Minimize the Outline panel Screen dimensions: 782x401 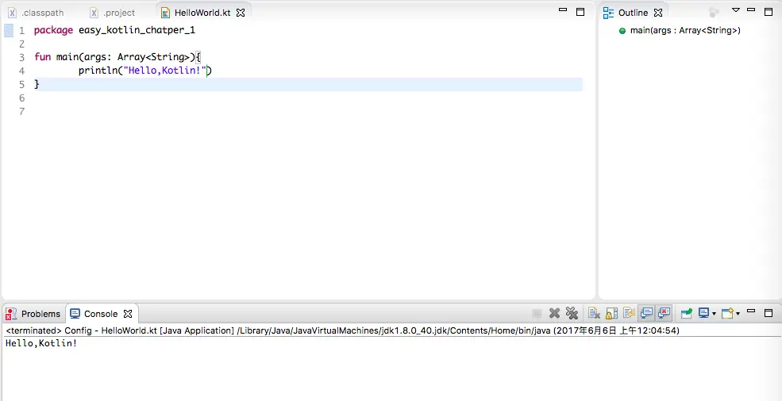(x=751, y=10)
